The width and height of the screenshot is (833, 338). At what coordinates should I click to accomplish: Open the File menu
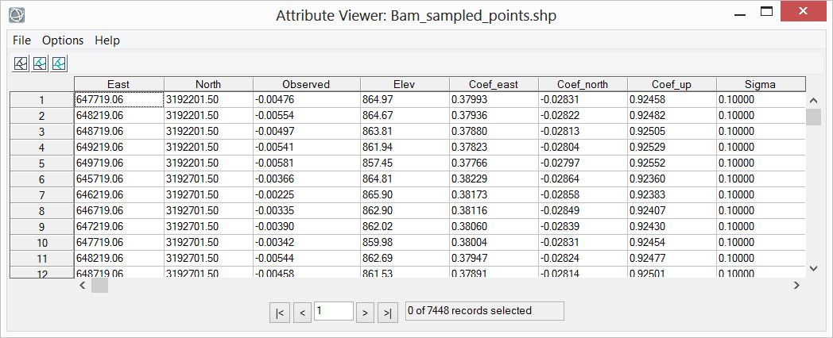(21, 40)
